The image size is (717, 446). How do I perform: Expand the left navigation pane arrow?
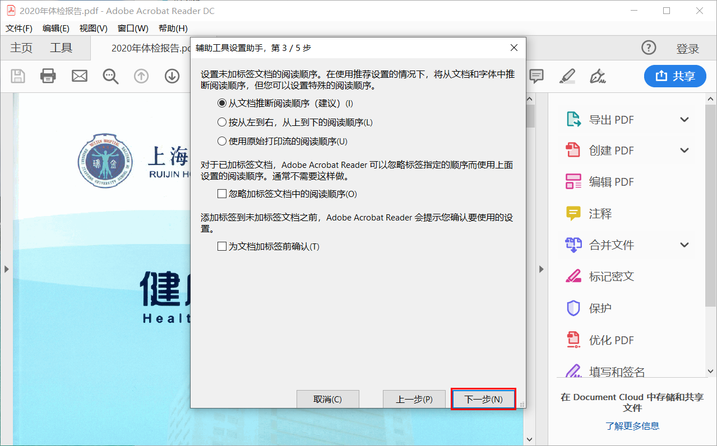tap(6, 269)
